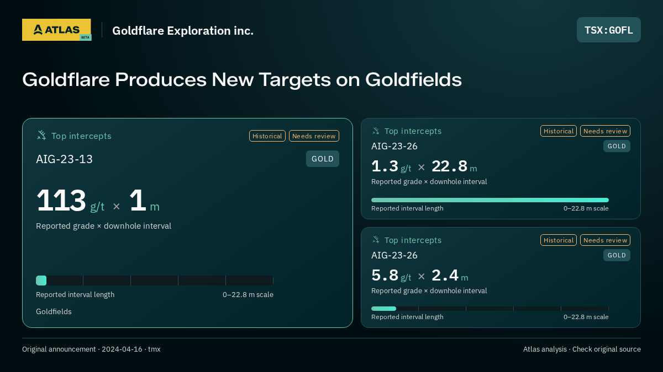Click the 5.8 g/t grade value
This screenshot has width=663, height=372.
pyautogui.click(x=391, y=275)
